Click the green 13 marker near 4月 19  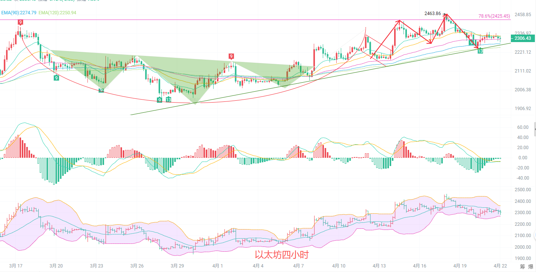(x=480, y=50)
